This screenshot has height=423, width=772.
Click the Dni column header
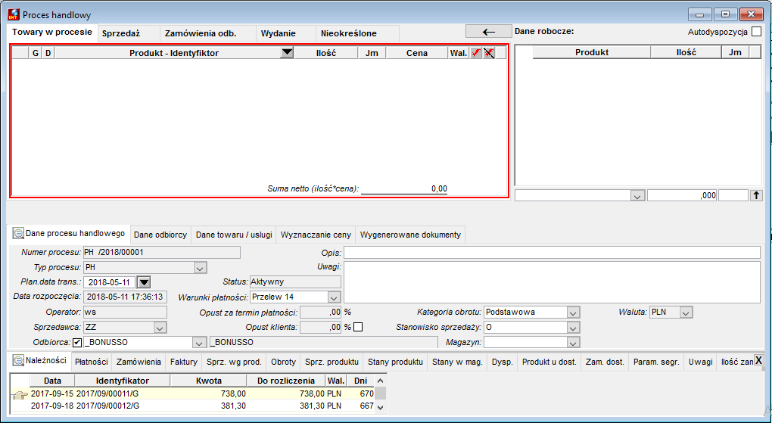361,381
